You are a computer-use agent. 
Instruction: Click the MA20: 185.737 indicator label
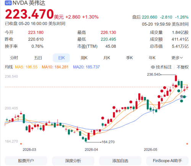86,67
